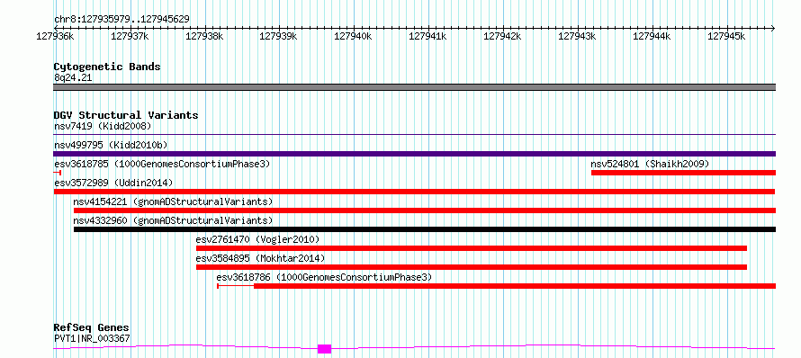Select the DGV Structural Variants track title
The image size is (801, 358).
(126, 115)
